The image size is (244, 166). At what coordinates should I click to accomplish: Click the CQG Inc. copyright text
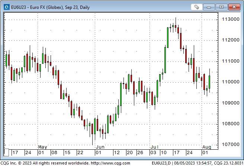click(45, 163)
